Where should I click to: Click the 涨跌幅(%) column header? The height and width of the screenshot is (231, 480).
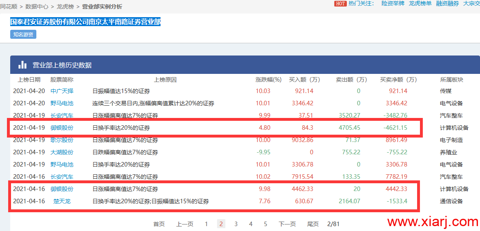[268, 80]
